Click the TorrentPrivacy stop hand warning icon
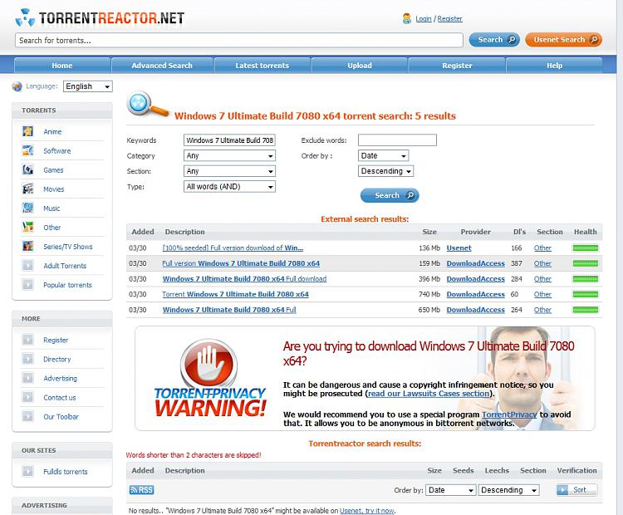 [209, 364]
